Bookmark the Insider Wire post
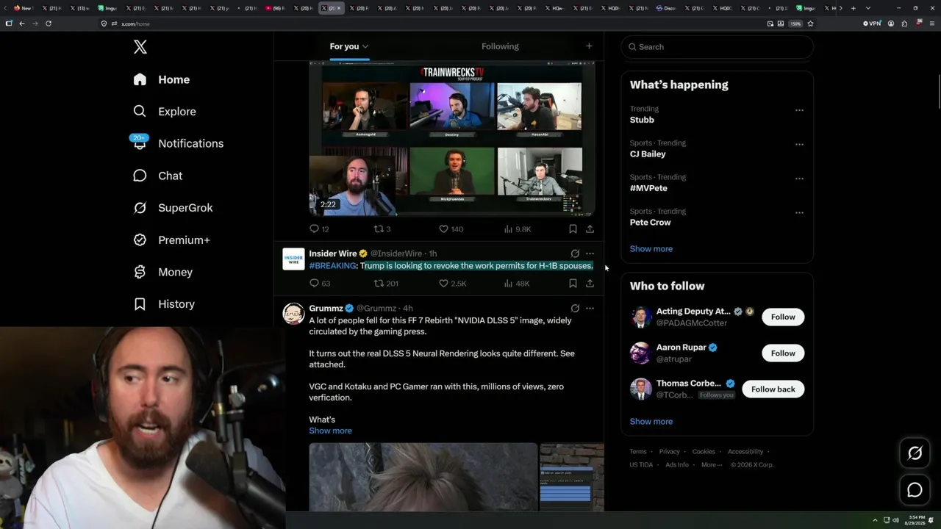The width and height of the screenshot is (941, 529). tap(573, 283)
